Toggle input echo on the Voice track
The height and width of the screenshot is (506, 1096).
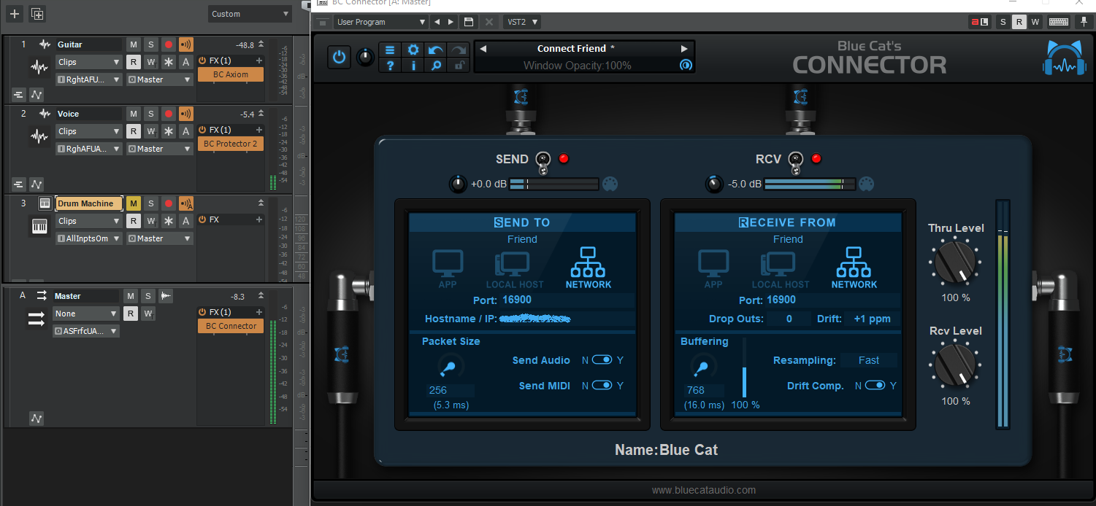(186, 114)
